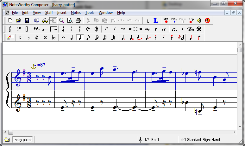
Task: Start recording with Rec button
Action: (166, 20)
